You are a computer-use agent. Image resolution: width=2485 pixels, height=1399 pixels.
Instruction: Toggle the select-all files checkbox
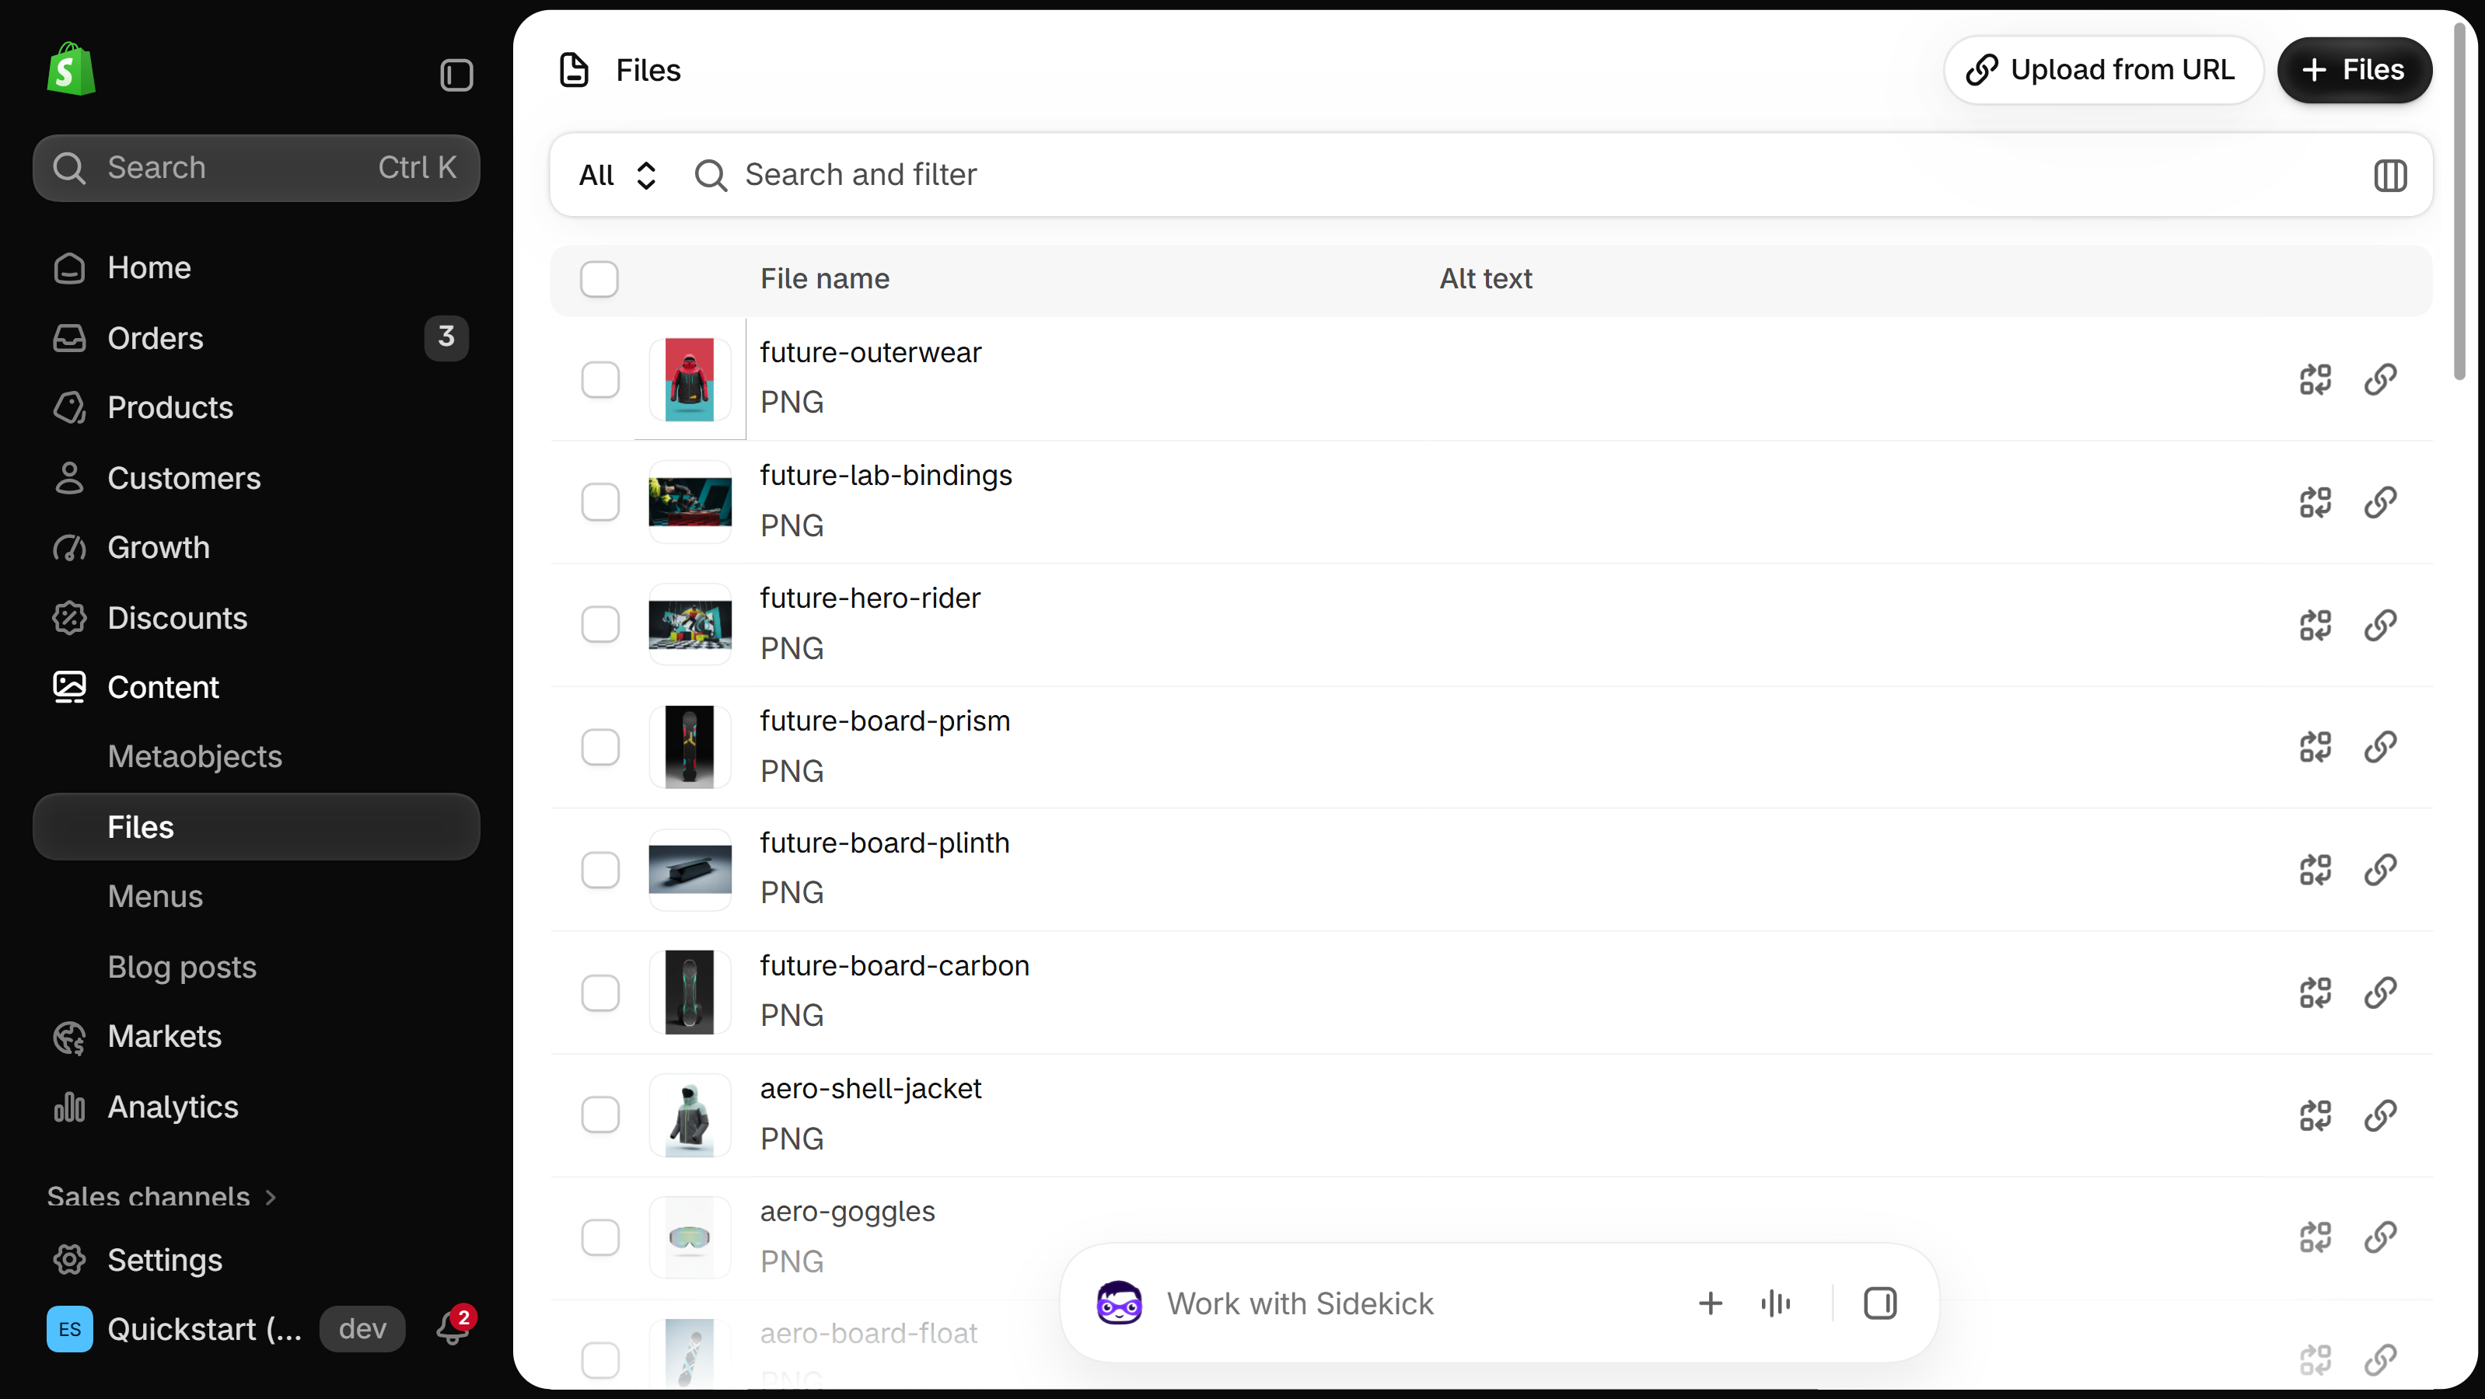point(599,280)
